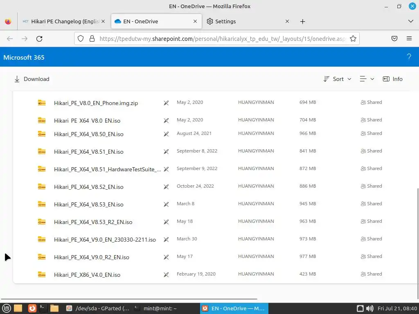The height and width of the screenshot is (314, 419).
Task: Open the Info details pane
Action: [392, 79]
